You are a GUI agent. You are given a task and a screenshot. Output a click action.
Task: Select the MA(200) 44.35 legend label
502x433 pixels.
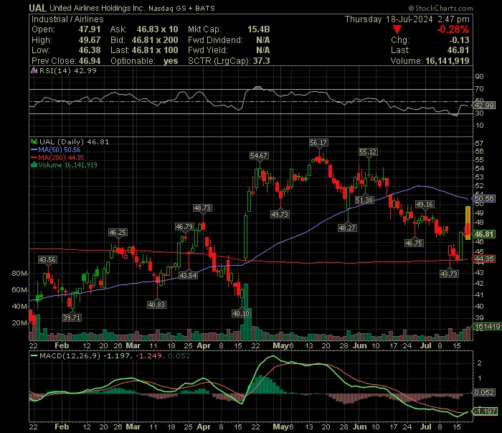(x=61, y=157)
